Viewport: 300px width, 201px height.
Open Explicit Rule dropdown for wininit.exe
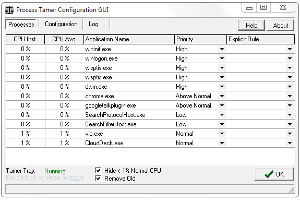(290, 49)
